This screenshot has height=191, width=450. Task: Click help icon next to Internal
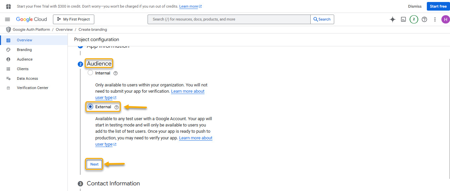[x=115, y=73]
